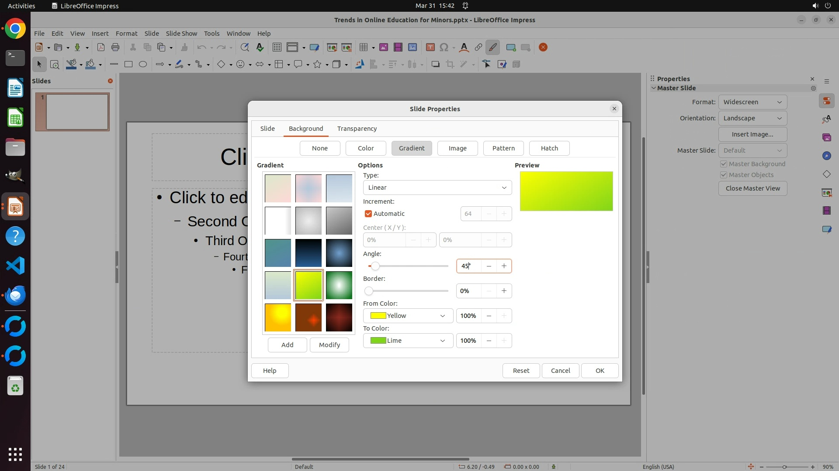
Task: Select the Ellipse drawing tool
Action: coord(143,65)
